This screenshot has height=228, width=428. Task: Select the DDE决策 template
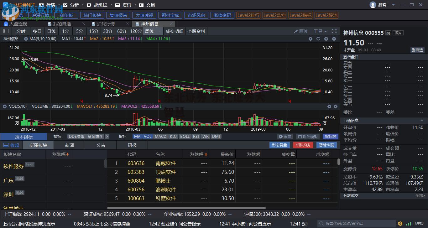76,137
